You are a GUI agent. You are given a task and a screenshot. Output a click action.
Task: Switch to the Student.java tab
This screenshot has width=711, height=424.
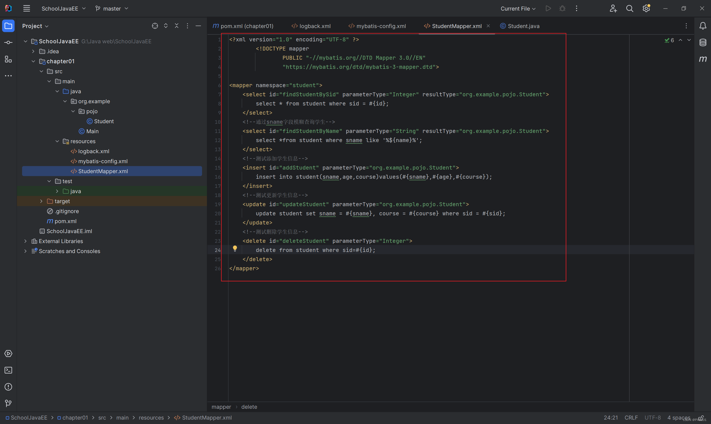pos(523,26)
